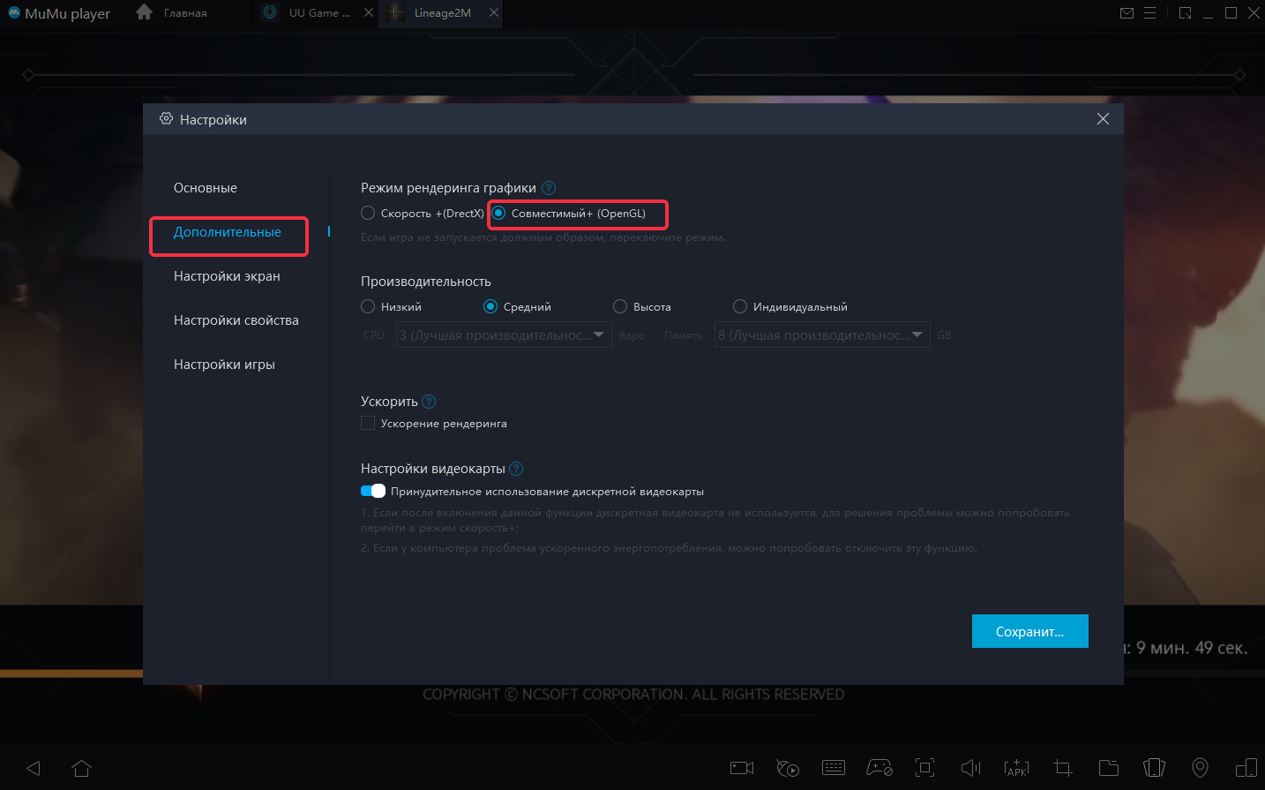Click the install APK icon

click(1016, 768)
